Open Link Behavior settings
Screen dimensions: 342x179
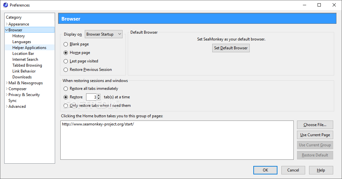click(x=24, y=71)
